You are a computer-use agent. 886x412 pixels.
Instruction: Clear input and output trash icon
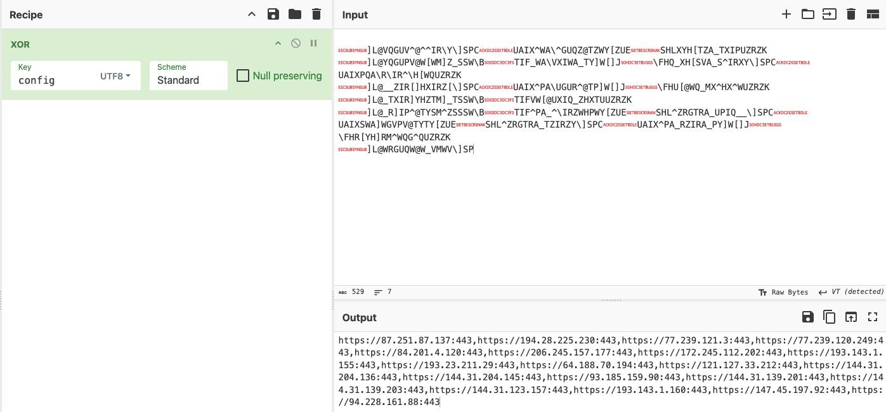pyautogui.click(x=851, y=14)
